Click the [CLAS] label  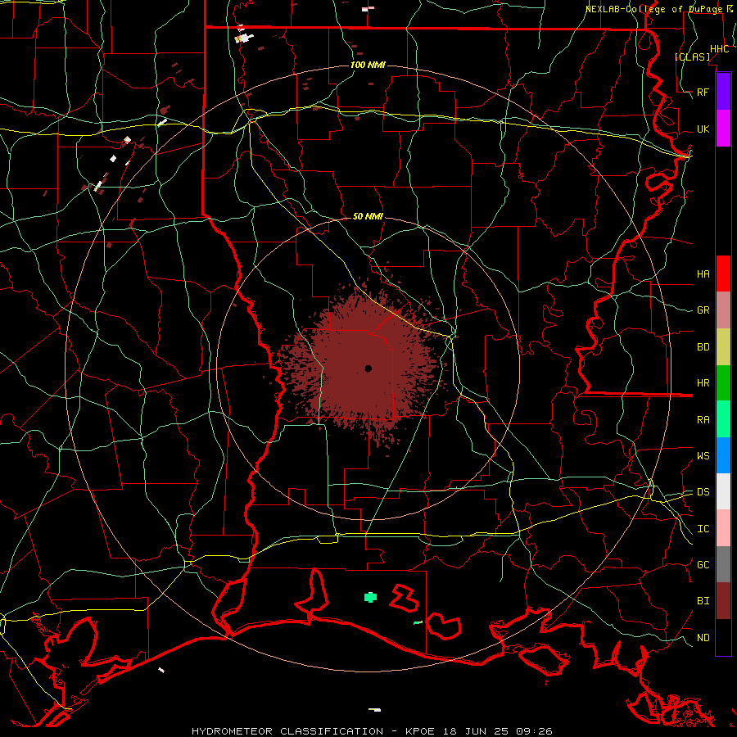pyautogui.click(x=692, y=57)
